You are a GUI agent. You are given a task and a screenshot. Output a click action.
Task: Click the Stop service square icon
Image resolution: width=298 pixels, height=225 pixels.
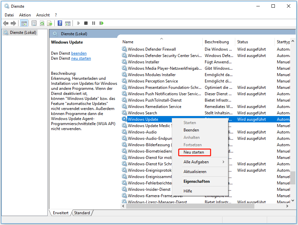86,23
